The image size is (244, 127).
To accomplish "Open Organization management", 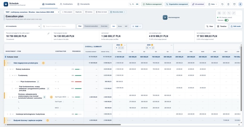I will click(x=177, y=4).
